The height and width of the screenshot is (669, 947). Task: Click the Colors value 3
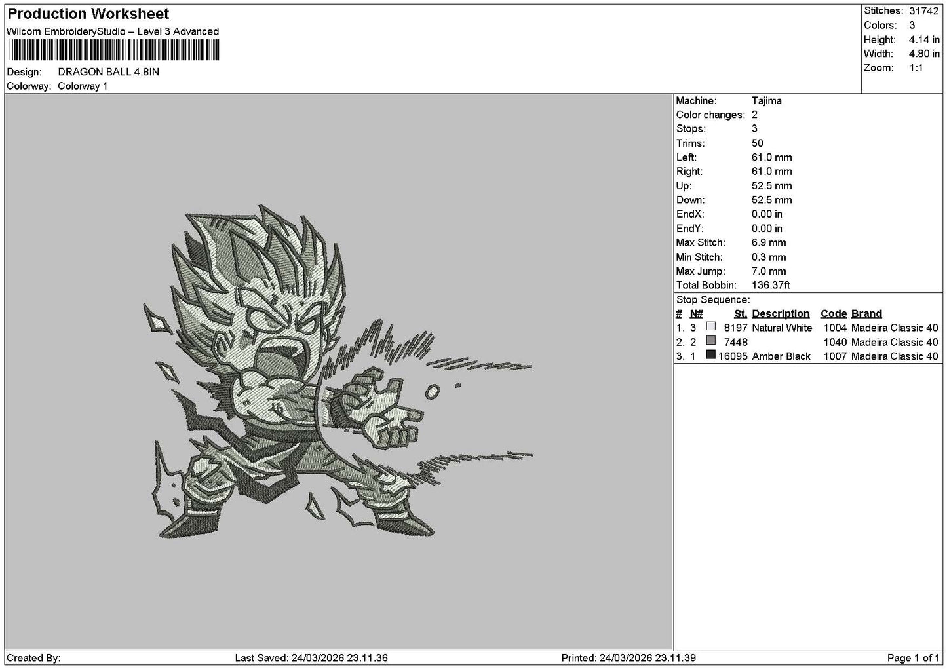pos(912,26)
